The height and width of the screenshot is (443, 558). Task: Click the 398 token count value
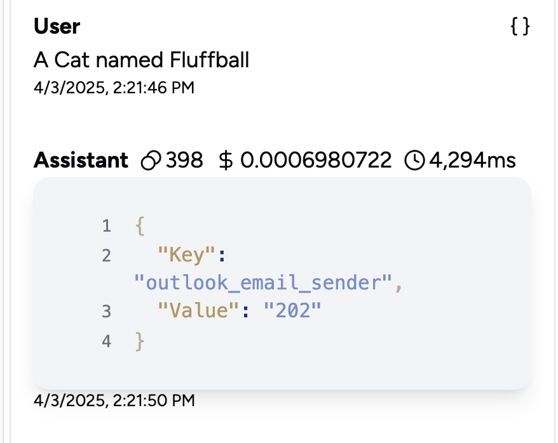[x=184, y=160]
